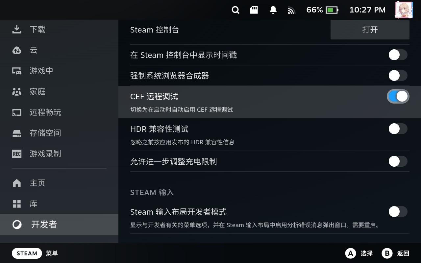Click the SD card storage icon
The width and height of the screenshot is (421, 263).
tap(254, 10)
